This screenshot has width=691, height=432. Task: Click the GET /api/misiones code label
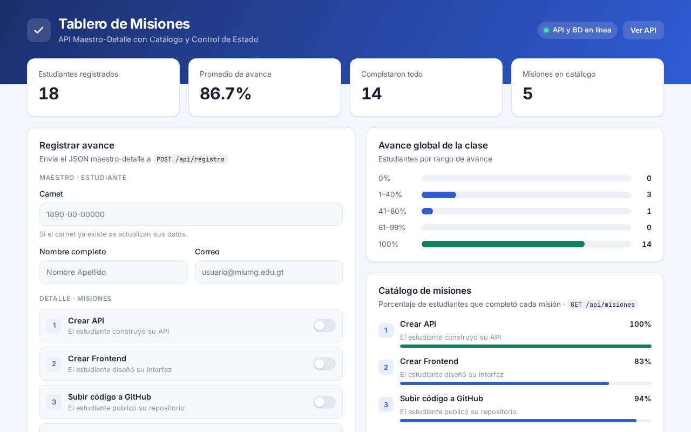[602, 305]
